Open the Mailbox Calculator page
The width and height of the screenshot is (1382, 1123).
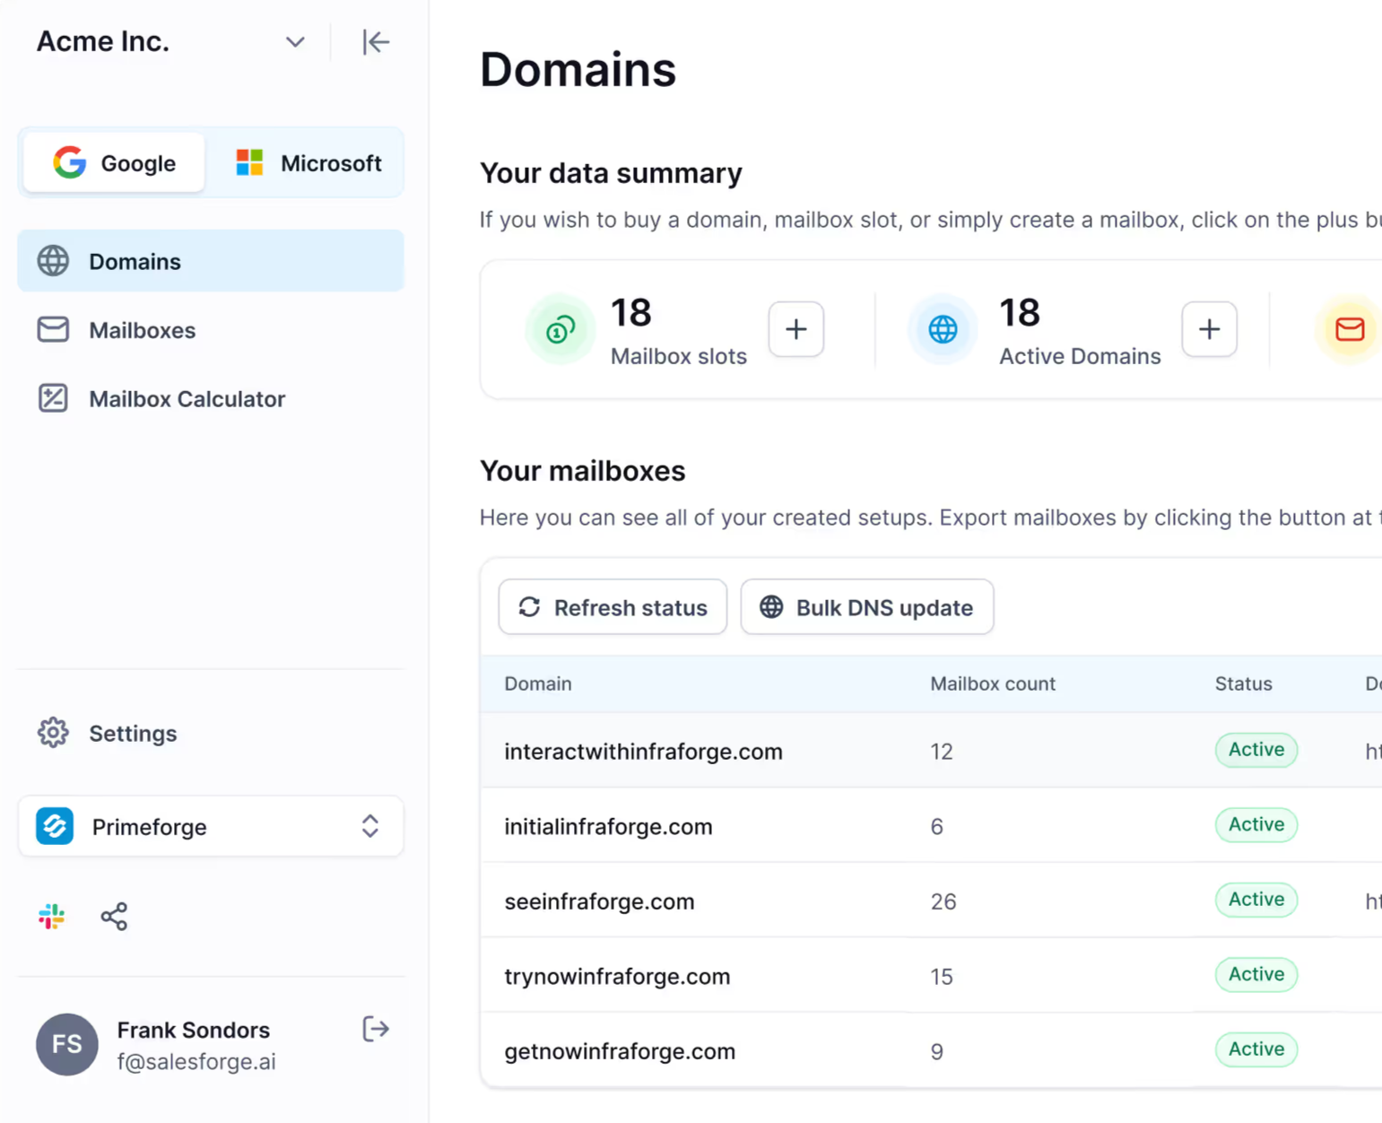(x=211, y=398)
